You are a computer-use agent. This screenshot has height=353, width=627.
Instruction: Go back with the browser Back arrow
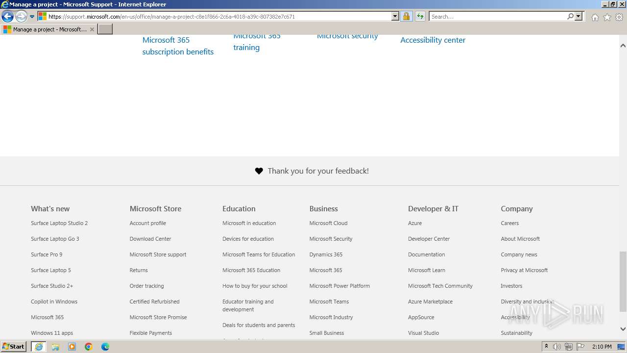7,16
